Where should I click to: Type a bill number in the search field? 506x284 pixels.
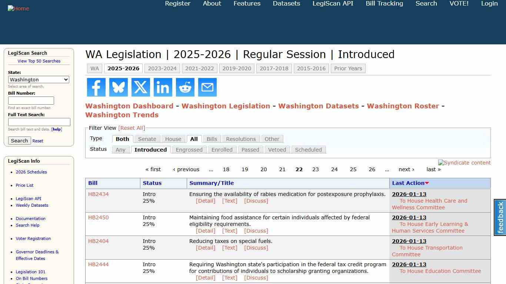click(31, 100)
